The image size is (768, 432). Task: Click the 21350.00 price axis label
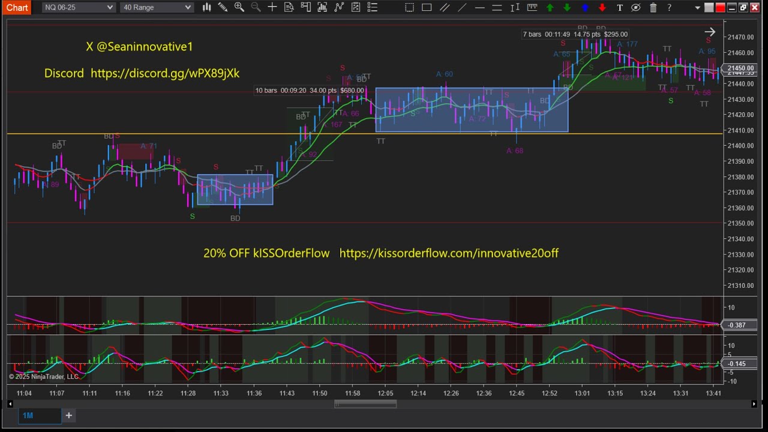tap(742, 223)
